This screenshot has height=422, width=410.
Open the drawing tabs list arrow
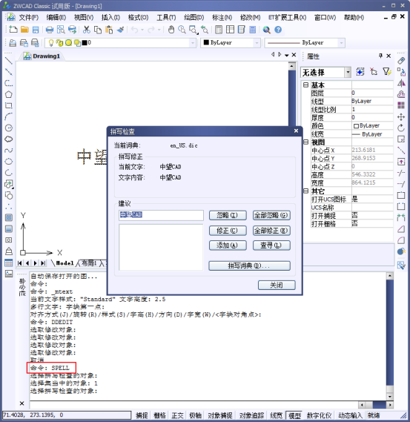[x=286, y=55]
